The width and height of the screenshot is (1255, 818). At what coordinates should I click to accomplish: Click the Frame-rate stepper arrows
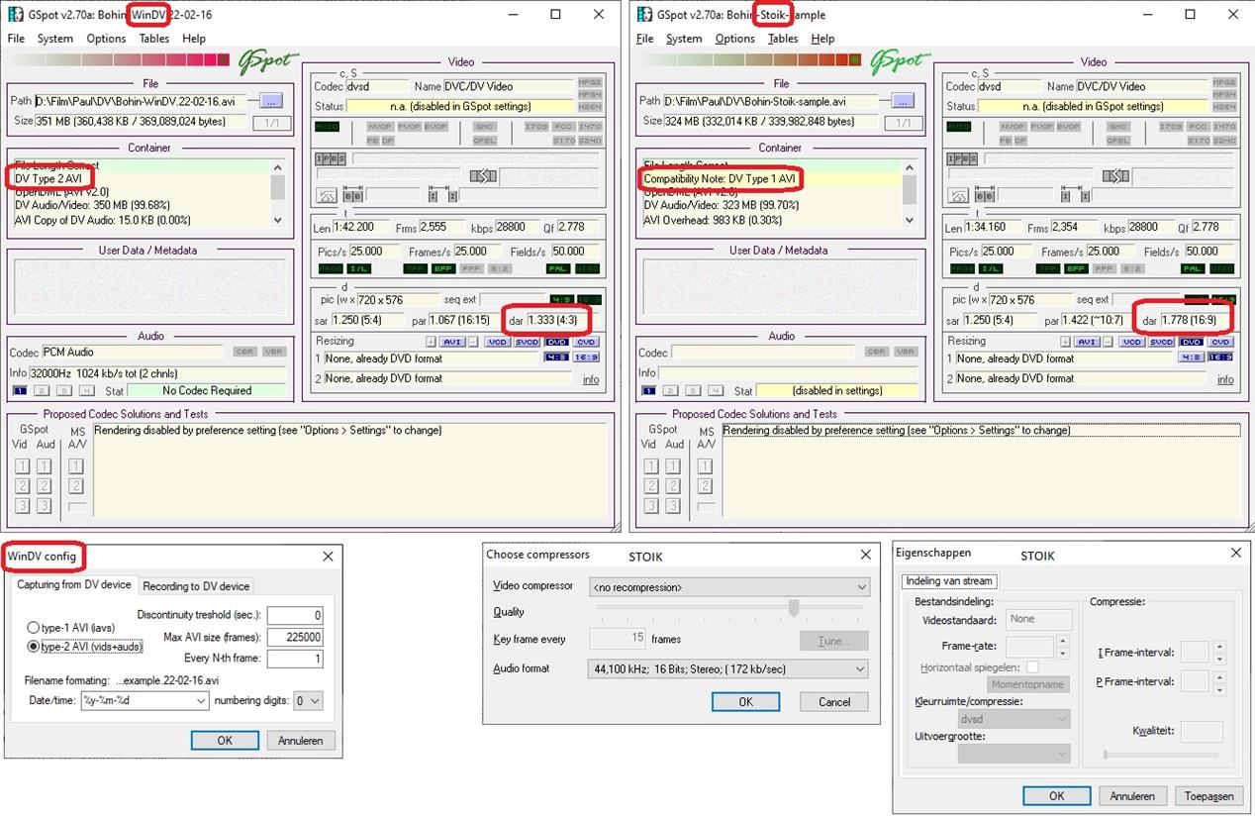tap(1063, 648)
